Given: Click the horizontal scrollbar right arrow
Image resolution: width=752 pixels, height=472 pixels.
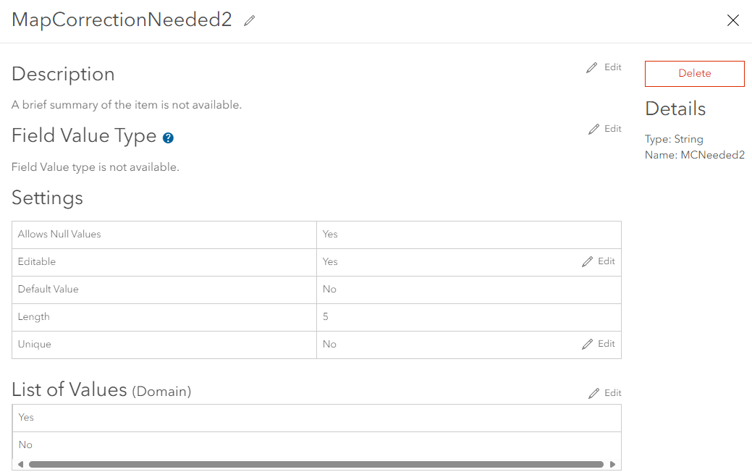Looking at the screenshot, I should click(612, 464).
